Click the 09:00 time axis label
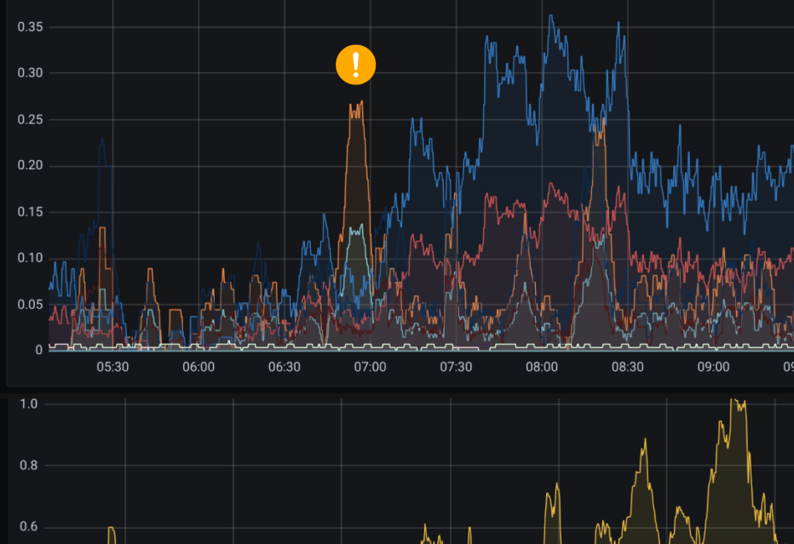794x544 pixels. tap(714, 367)
